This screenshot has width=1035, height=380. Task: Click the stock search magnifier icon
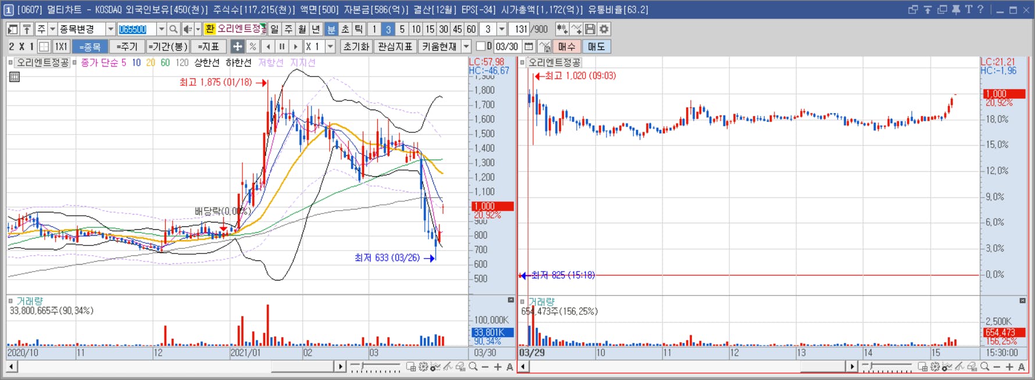click(173, 29)
